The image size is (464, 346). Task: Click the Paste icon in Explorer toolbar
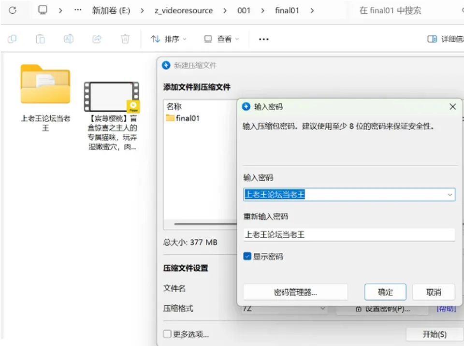click(40, 39)
